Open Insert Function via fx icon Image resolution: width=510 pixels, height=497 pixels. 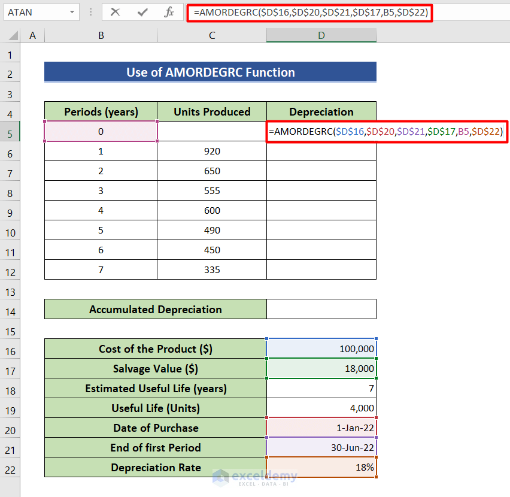tap(169, 13)
